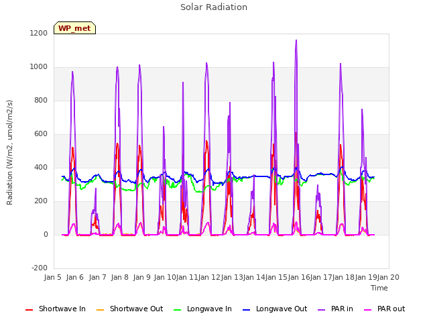Click the 0 y-axis tick label
This screenshot has height=322, width=429.
tap(46, 235)
